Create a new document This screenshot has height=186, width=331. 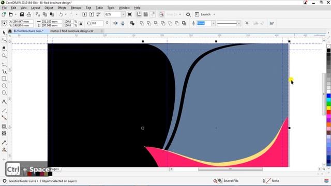[x=4, y=14]
